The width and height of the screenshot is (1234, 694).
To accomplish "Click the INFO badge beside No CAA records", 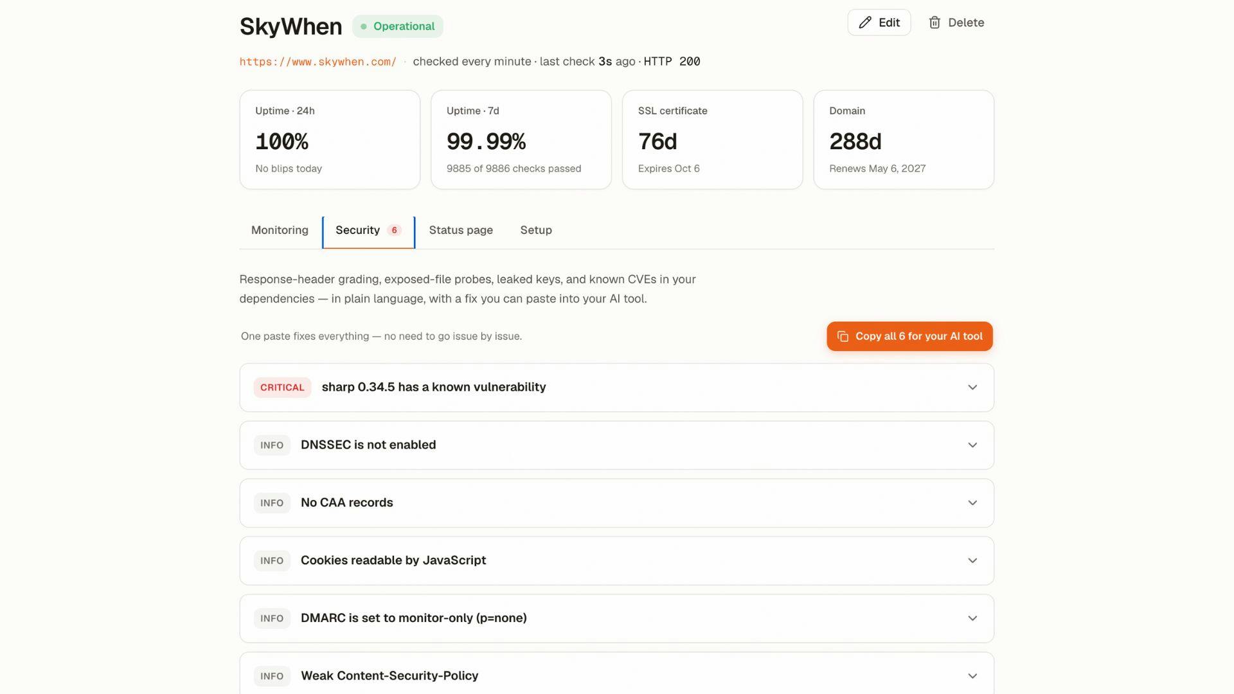I will coord(272,503).
